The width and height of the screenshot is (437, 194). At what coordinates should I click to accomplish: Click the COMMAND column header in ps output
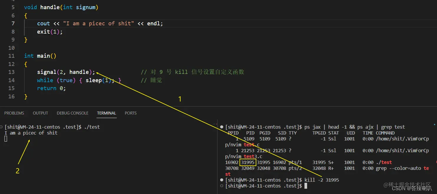pos(385,133)
